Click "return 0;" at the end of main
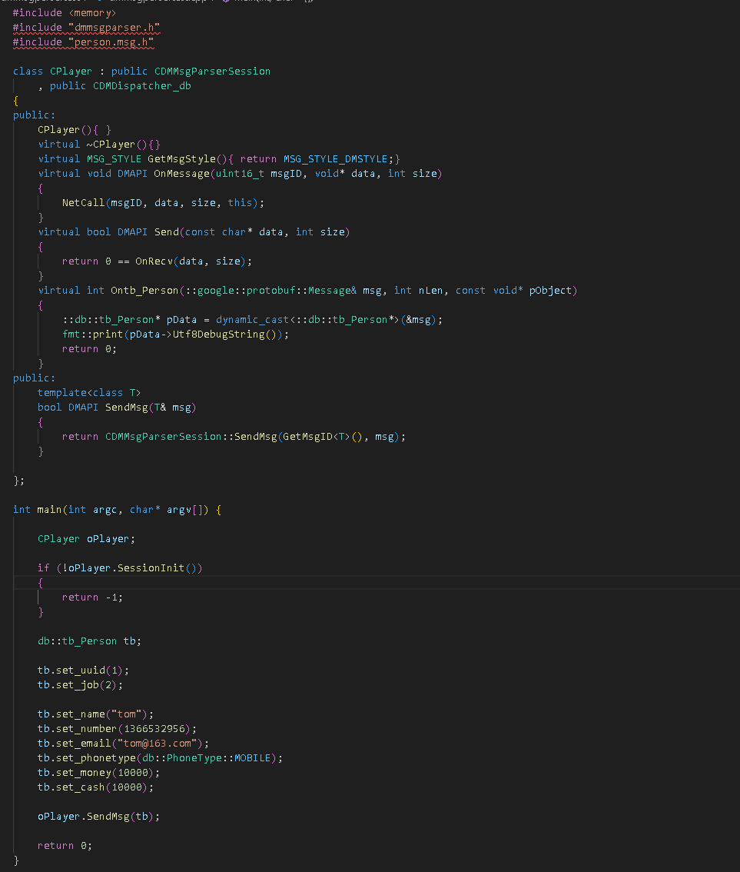The width and height of the screenshot is (740, 872). tap(65, 846)
